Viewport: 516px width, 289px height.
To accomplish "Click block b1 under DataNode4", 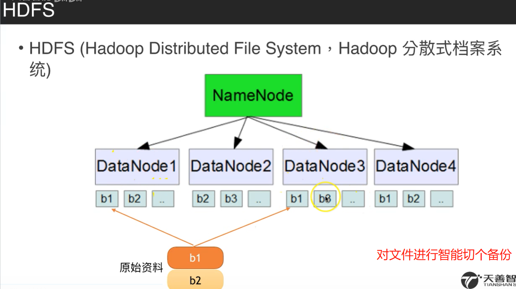I will point(386,199).
